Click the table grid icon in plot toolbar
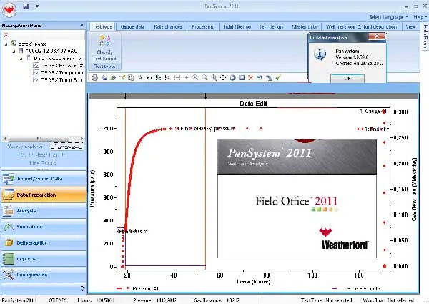Image resolution: width=429 pixels, height=304 pixels. [x=242, y=78]
